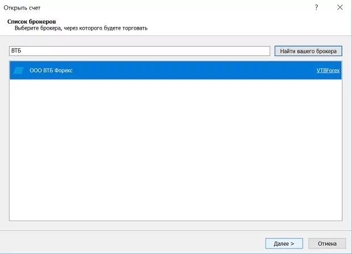This screenshot has height=254, width=352.
Task: Cancel the dialog with Отмена
Action: 327,243
